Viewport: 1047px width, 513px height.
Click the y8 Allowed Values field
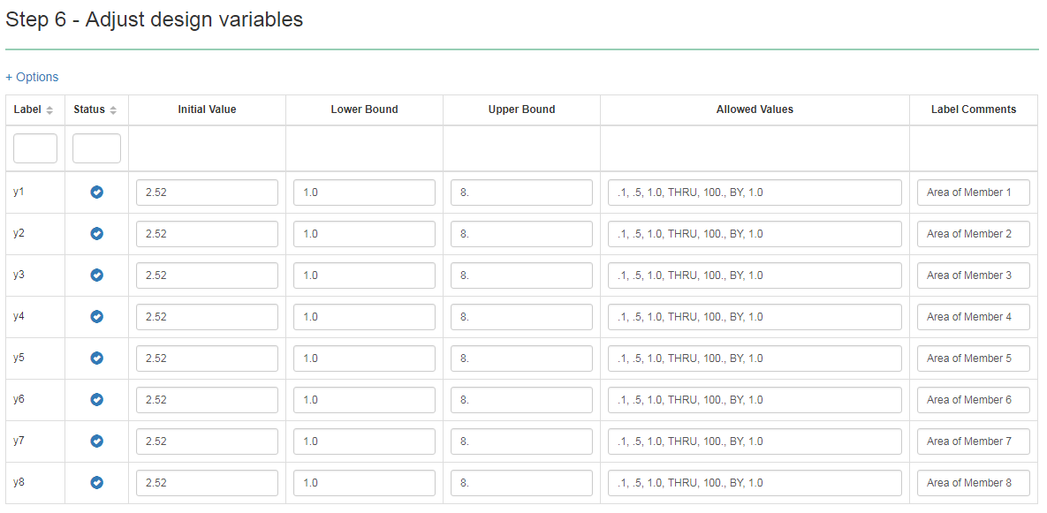(x=755, y=482)
